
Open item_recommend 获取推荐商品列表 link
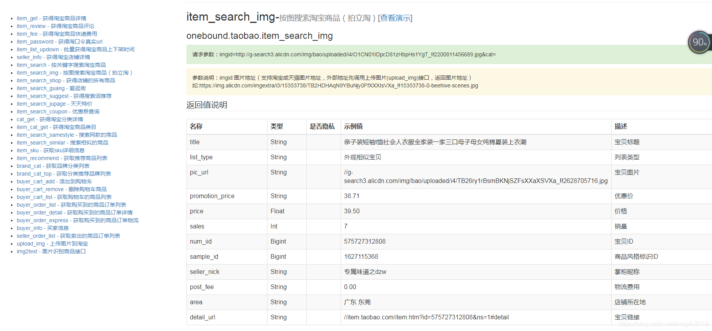coord(62,158)
